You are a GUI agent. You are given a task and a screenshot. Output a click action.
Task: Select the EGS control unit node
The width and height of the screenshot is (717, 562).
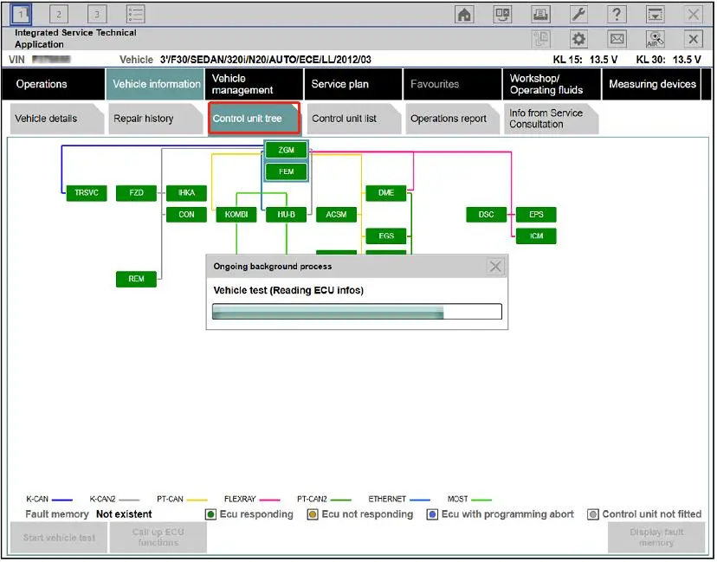tap(386, 236)
